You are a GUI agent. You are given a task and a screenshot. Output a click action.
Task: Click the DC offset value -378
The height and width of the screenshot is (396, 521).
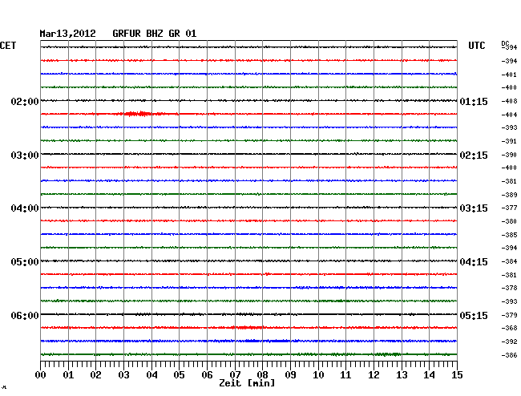click(509, 288)
